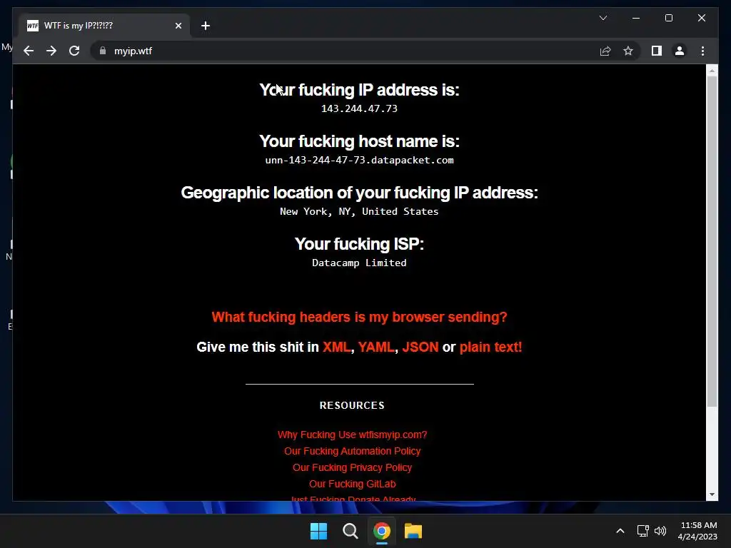
Task: Open the Chrome side panel
Action: coord(657,51)
